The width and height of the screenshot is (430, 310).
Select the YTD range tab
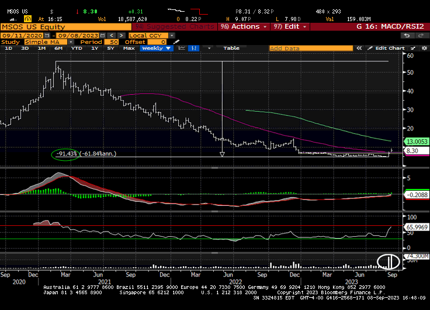[x=77, y=48]
